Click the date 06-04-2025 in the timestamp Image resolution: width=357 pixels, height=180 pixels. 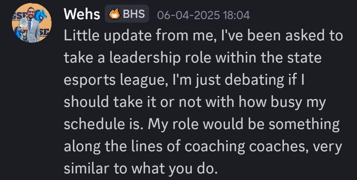[185, 15]
